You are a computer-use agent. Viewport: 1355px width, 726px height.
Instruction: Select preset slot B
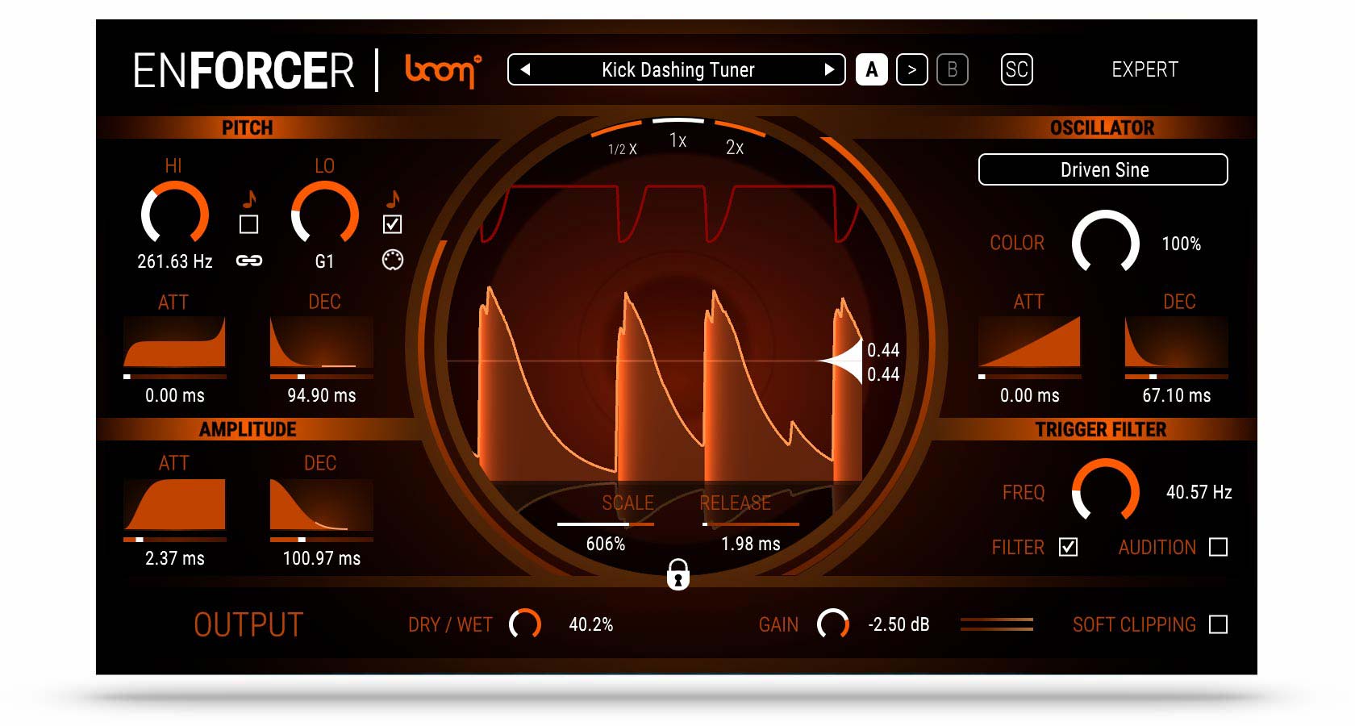point(952,70)
